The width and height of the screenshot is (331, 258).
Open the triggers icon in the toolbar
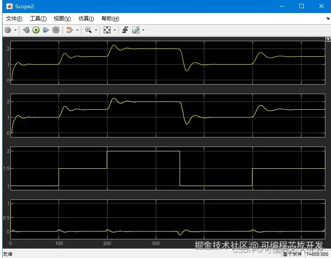pyautogui.click(x=125, y=30)
